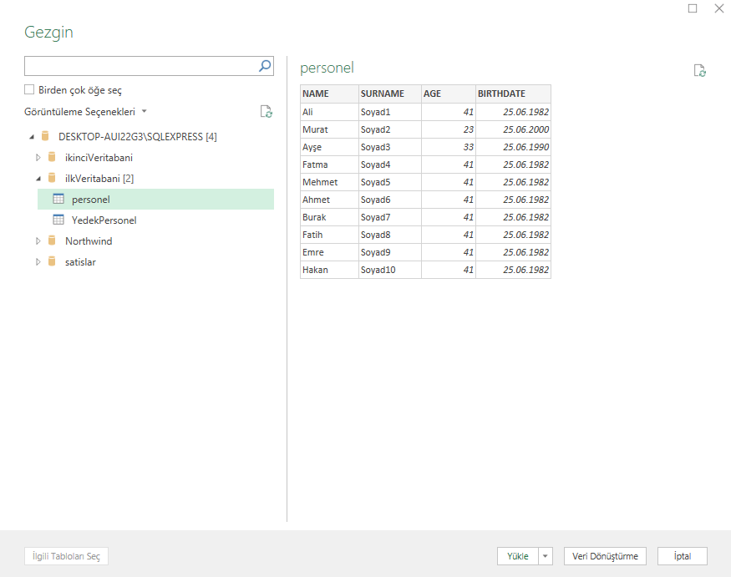
Task: Select the satislar tree label
Action: pos(80,262)
